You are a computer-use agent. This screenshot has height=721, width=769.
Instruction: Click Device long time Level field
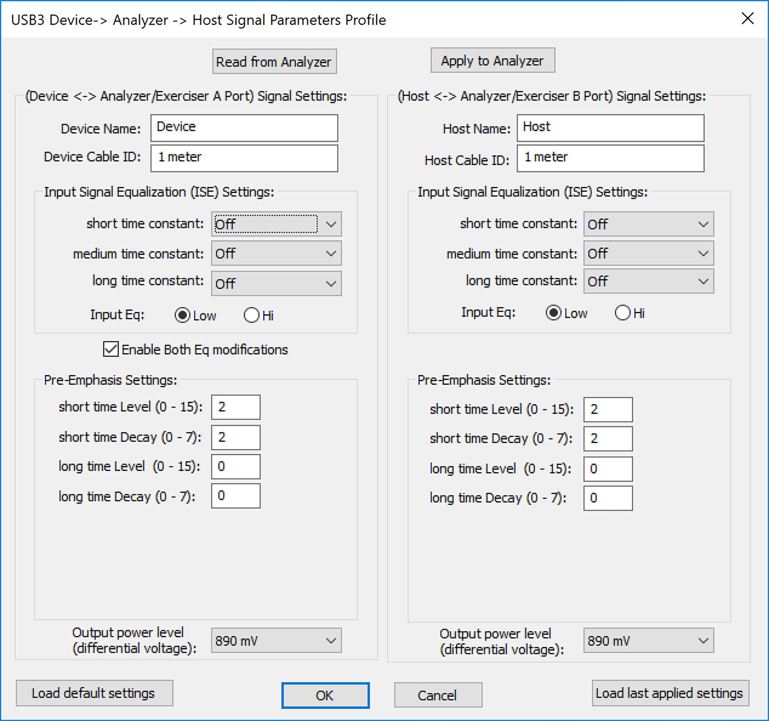point(235,467)
